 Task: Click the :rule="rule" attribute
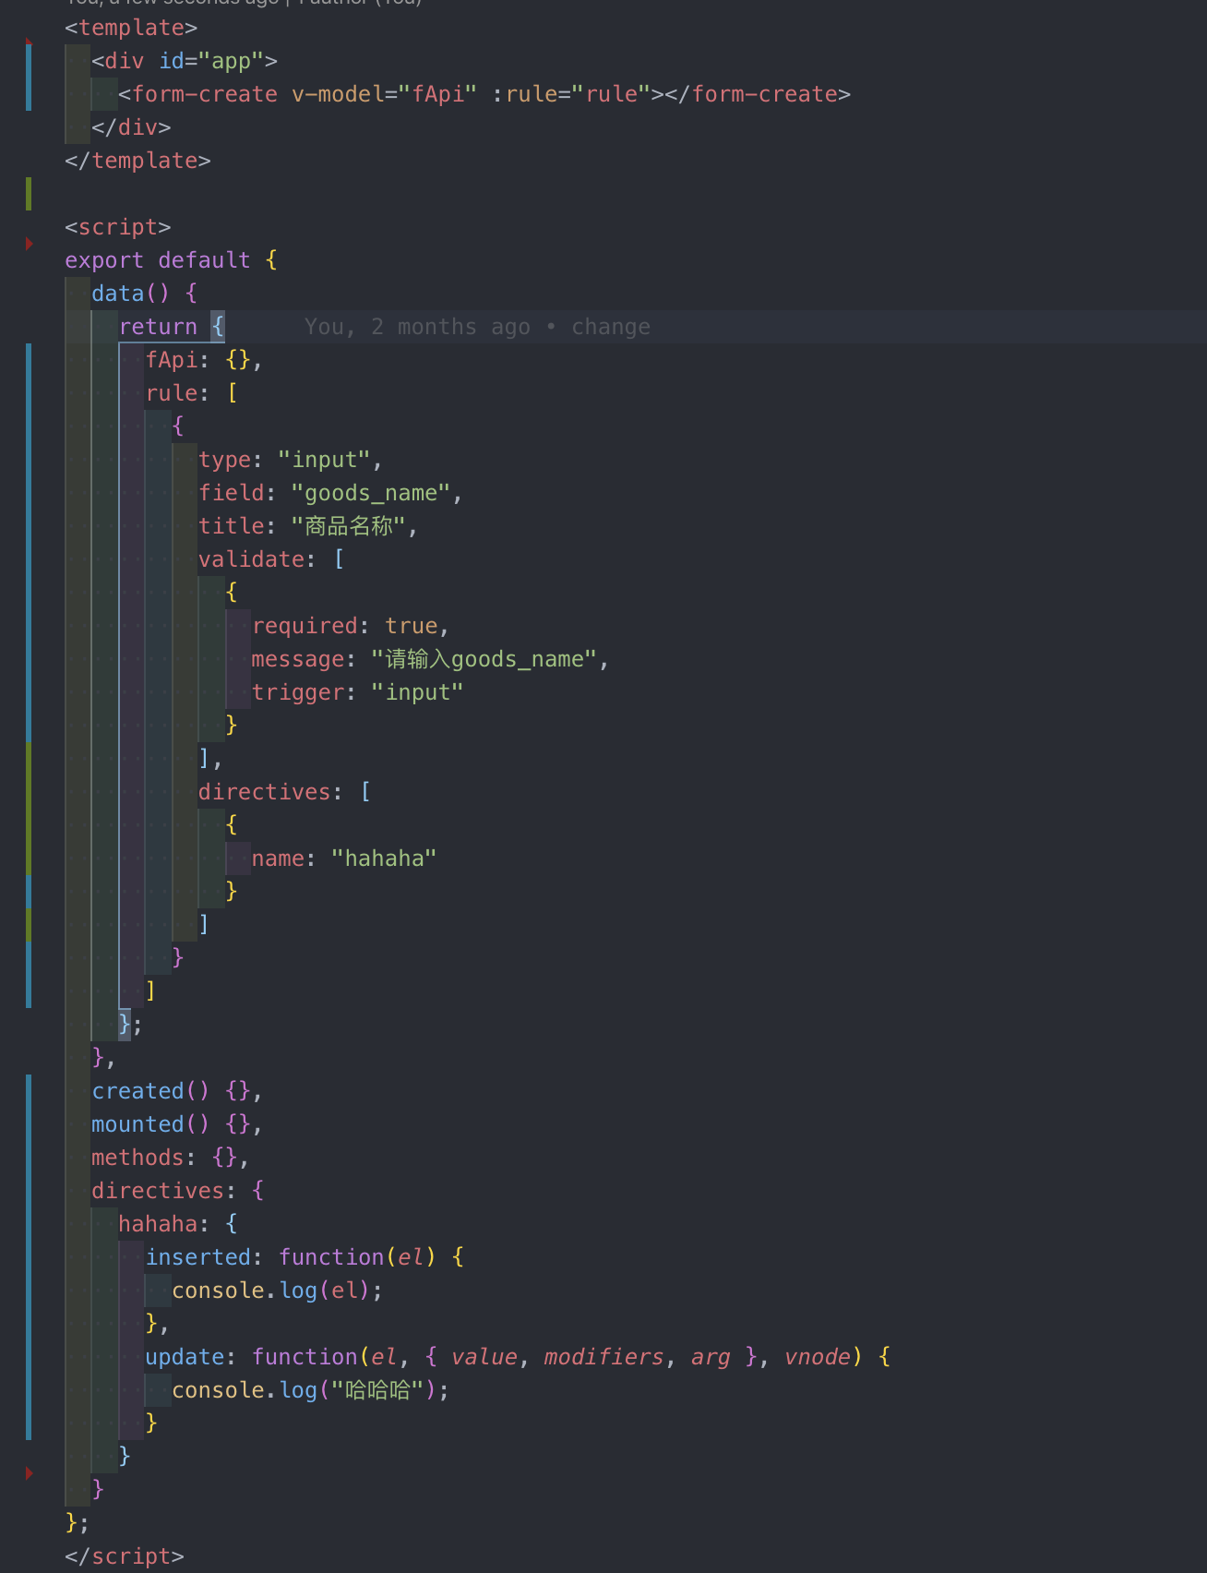tap(571, 94)
